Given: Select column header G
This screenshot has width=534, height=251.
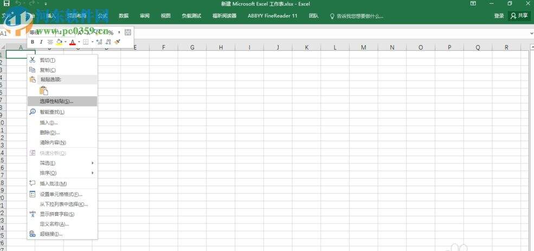Looking at the screenshot, I should [192, 48].
